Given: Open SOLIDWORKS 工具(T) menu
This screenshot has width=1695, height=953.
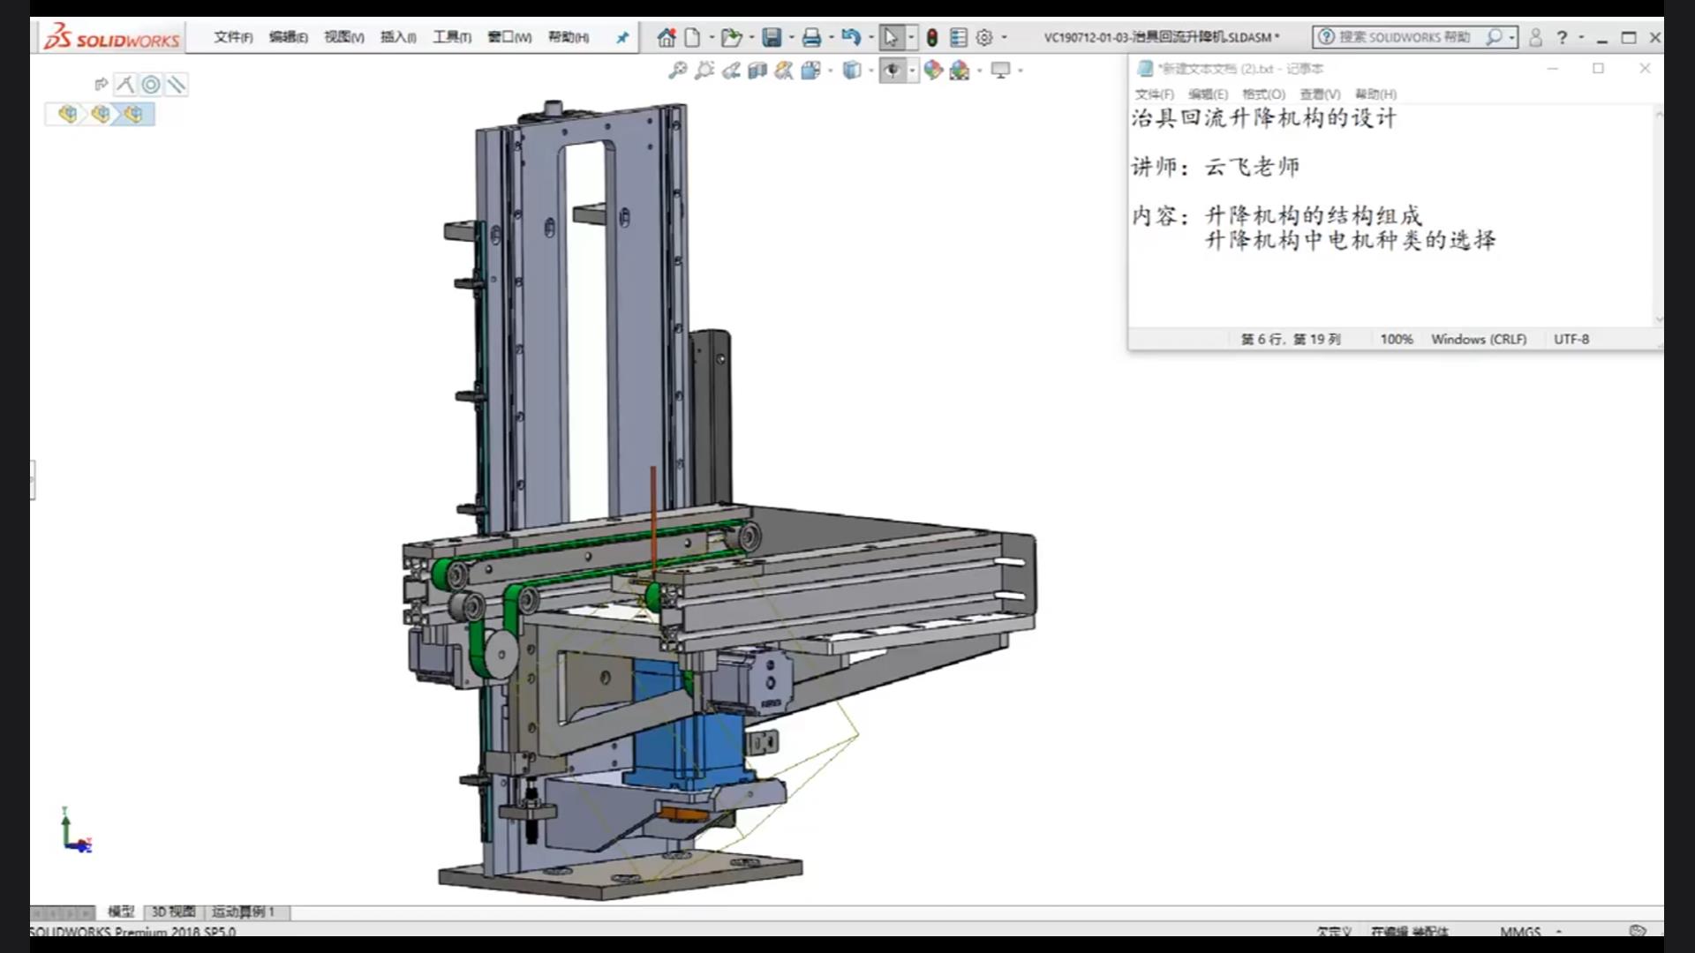Looking at the screenshot, I should coord(452,37).
